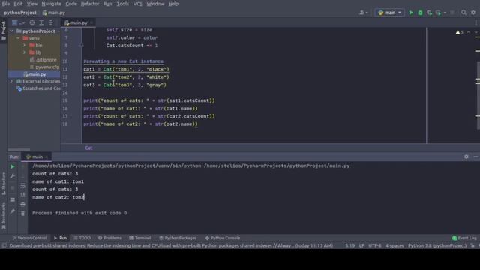Select Scratches and Consoles node
Viewport: 480px width, 270px height.
coord(38,88)
